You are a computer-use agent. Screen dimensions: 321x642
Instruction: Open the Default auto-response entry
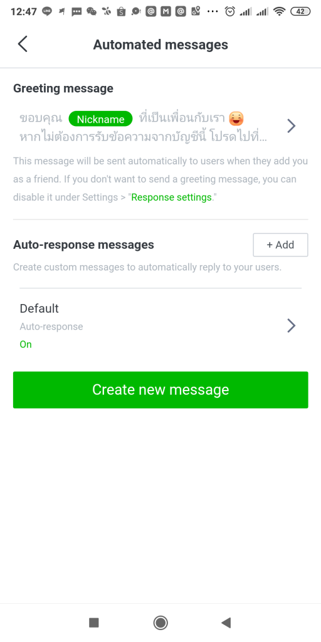tap(160, 326)
